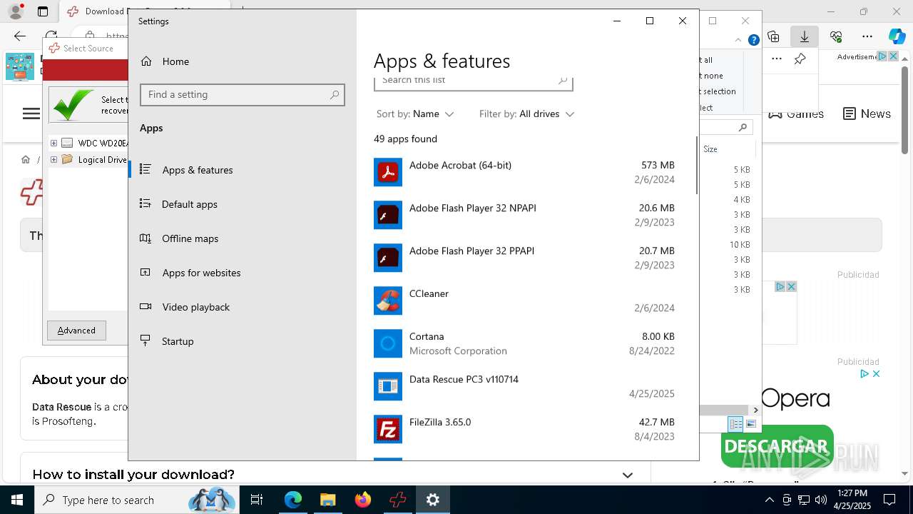Click Advanced button in Select Source window
Image resolution: width=913 pixels, height=514 pixels.
tap(76, 331)
